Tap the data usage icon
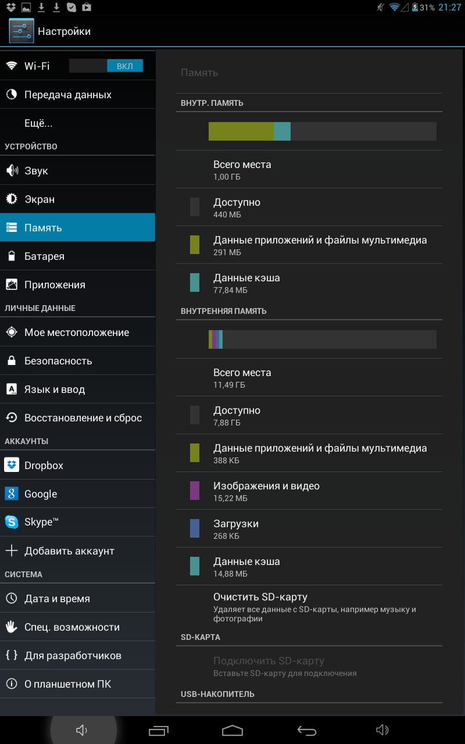The width and height of the screenshot is (465, 744). pyautogui.click(x=11, y=94)
